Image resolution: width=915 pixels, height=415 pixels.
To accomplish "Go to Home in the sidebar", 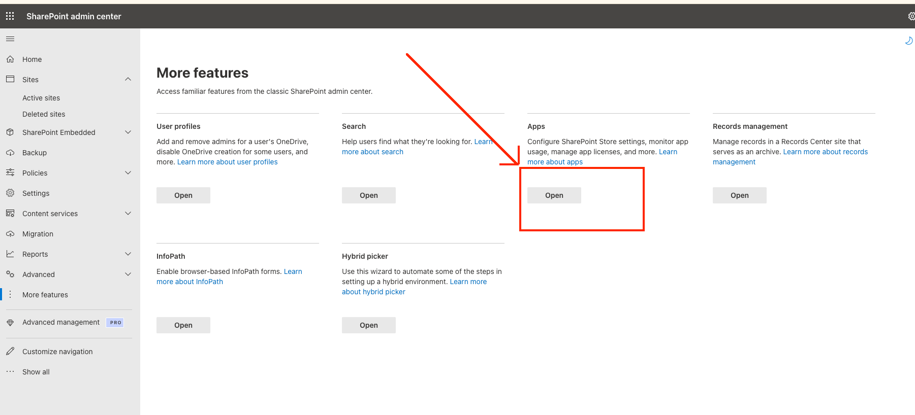I will 32,59.
